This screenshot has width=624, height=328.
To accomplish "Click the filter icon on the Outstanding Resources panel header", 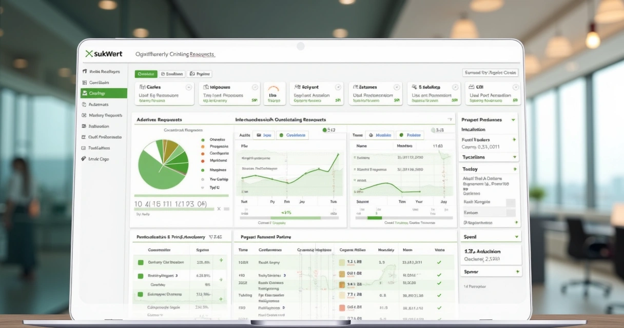I will pyautogui.click(x=450, y=119).
